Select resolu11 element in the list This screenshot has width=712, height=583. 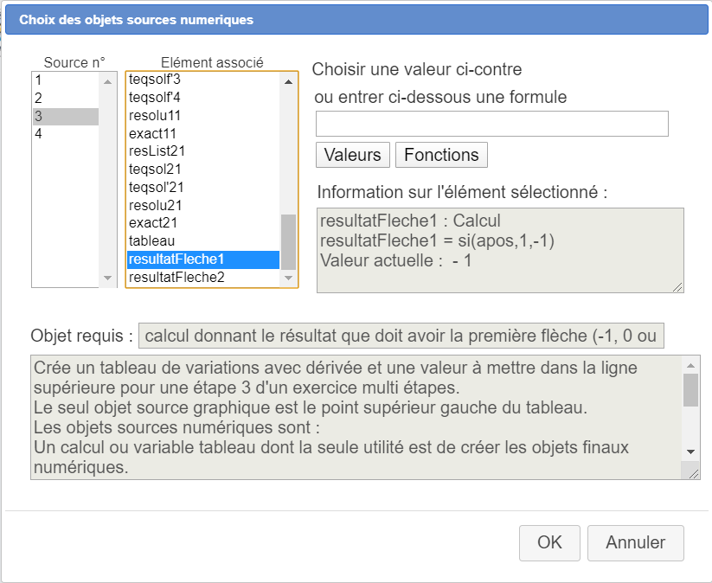(202, 115)
